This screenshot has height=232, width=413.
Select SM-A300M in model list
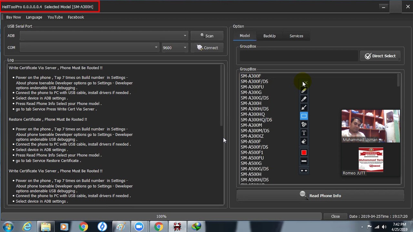[x=251, y=125]
